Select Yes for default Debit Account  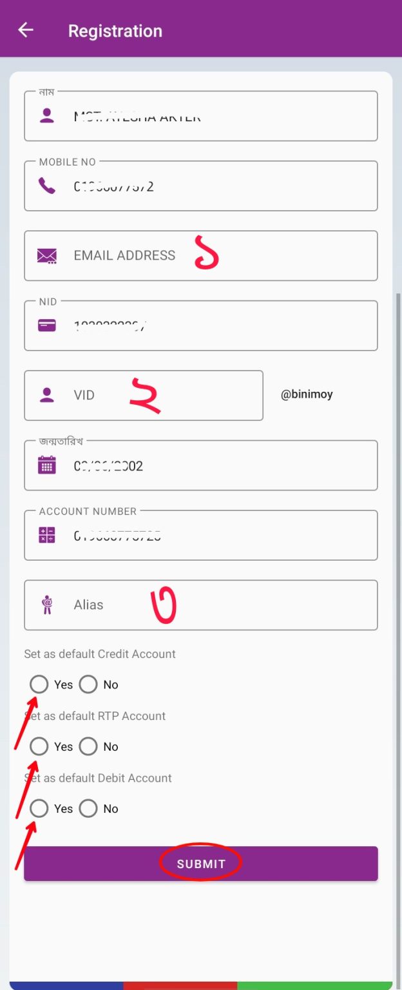(x=39, y=808)
